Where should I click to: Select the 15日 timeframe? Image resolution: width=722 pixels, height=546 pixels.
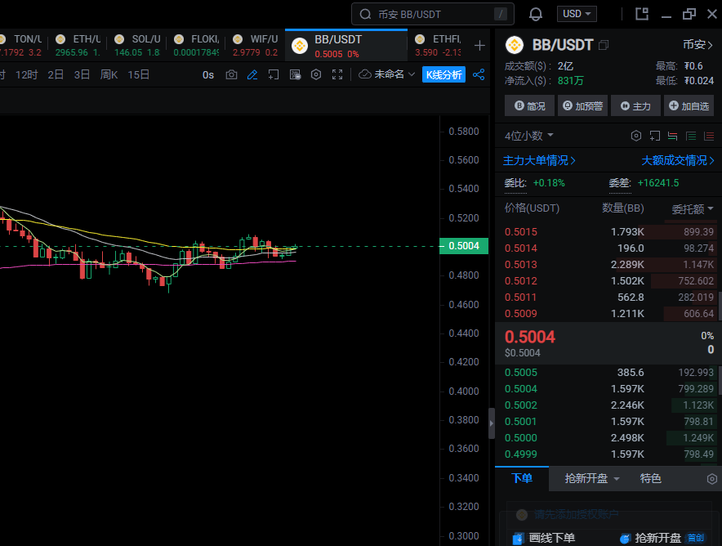(x=138, y=74)
